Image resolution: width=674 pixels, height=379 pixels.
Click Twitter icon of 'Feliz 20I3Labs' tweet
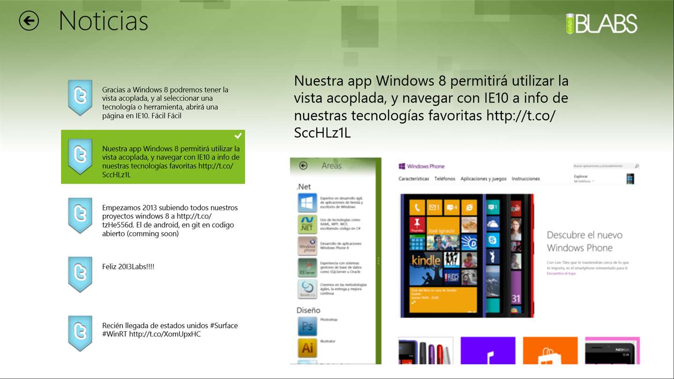point(80,274)
